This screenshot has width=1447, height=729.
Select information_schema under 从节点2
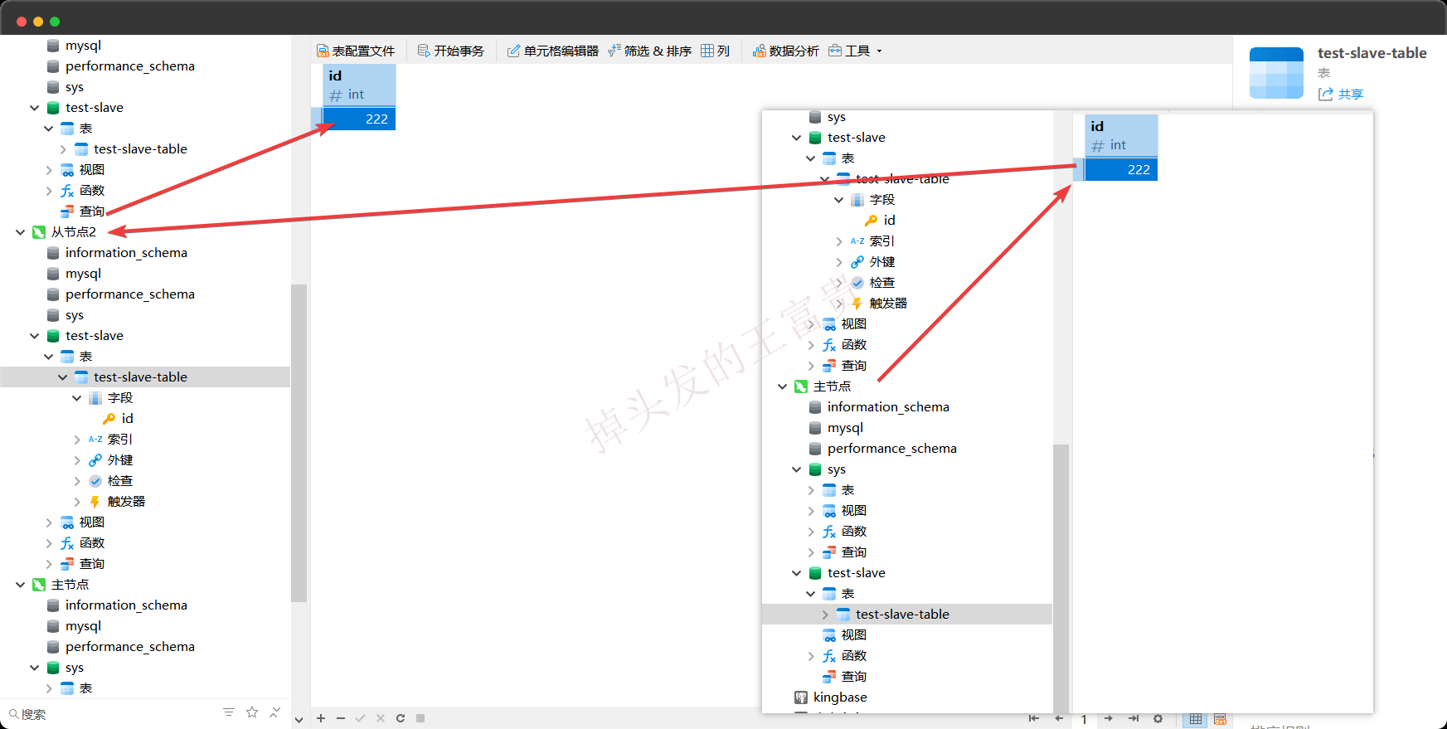click(126, 253)
